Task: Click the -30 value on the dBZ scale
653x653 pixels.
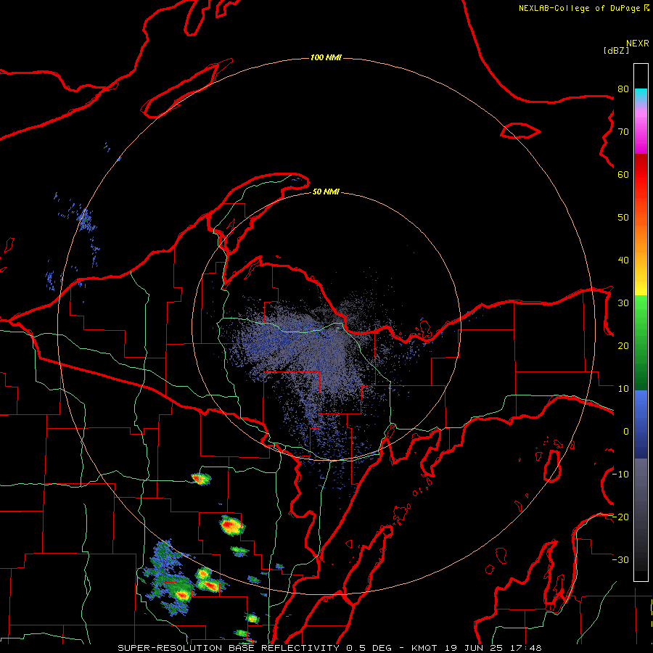Action: 620,560
